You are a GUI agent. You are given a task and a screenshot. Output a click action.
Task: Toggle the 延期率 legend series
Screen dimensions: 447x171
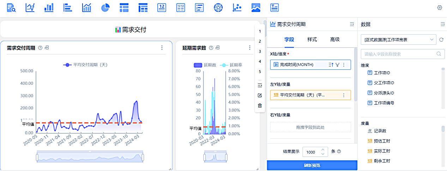point(231,65)
